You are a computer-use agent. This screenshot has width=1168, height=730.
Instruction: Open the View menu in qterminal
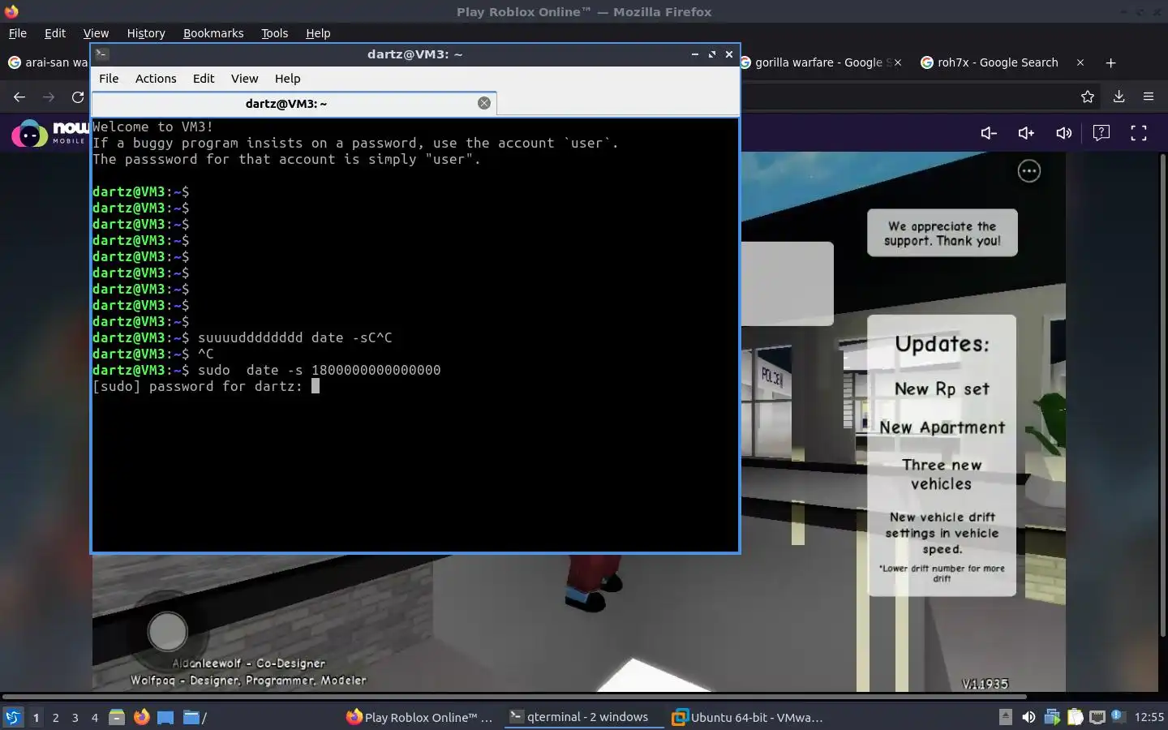tap(244, 79)
